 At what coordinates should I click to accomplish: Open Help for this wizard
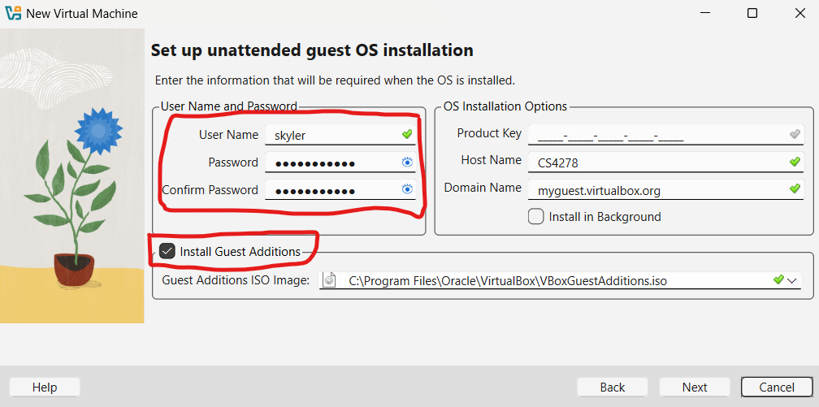[x=45, y=388]
